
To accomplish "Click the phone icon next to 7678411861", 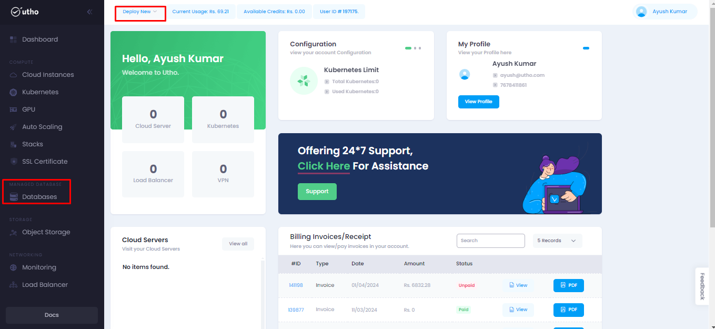I will tap(495, 85).
